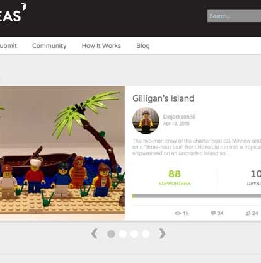The image size is (261, 263).
Task: Click the views eye icon
Action: point(178,213)
